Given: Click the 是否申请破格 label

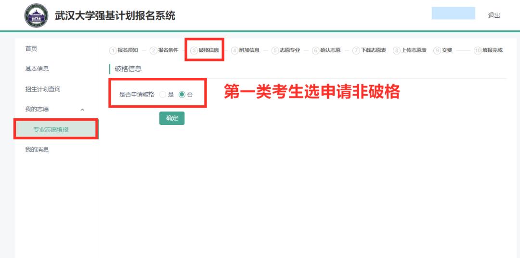Looking at the screenshot, I should pyautogui.click(x=137, y=95).
